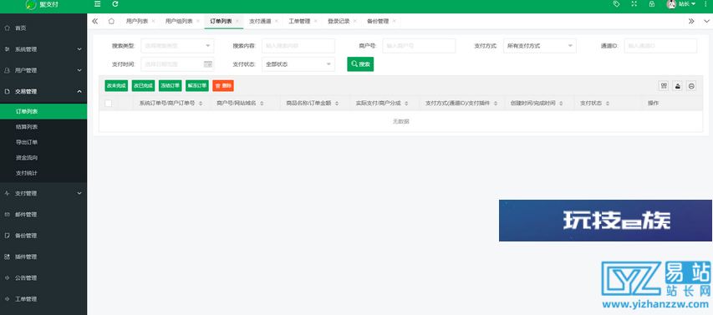
Task: Open the 站长 user dropdown
Action: tap(680, 4)
